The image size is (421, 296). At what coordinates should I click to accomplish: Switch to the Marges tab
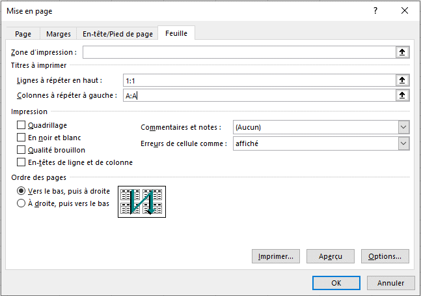[x=59, y=34]
